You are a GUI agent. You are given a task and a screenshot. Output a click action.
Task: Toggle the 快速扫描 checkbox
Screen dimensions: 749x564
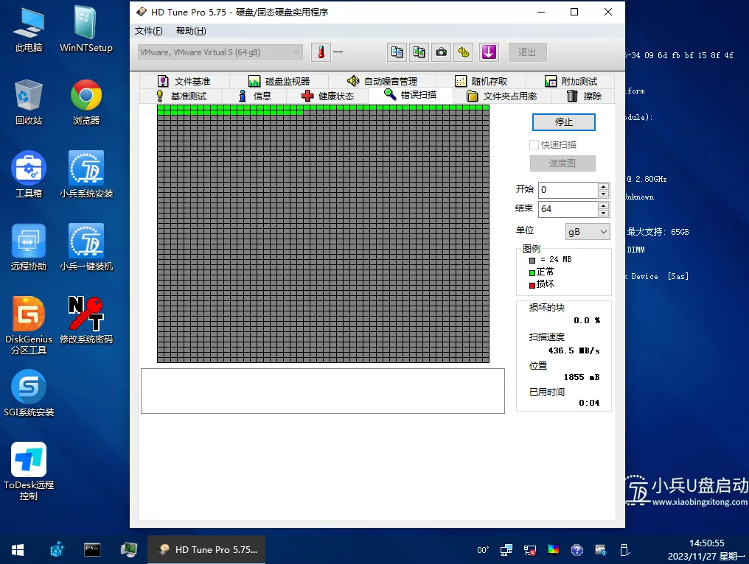point(534,144)
